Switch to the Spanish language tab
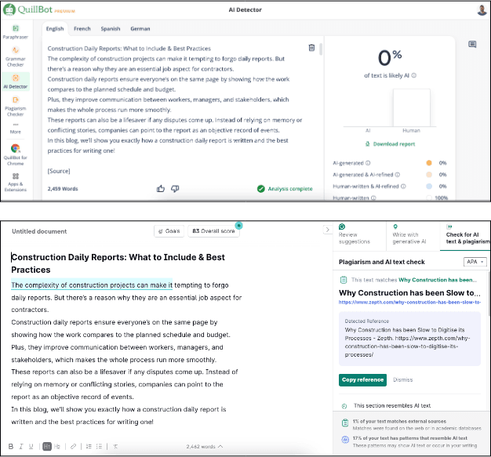491x457 pixels. pos(111,28)
